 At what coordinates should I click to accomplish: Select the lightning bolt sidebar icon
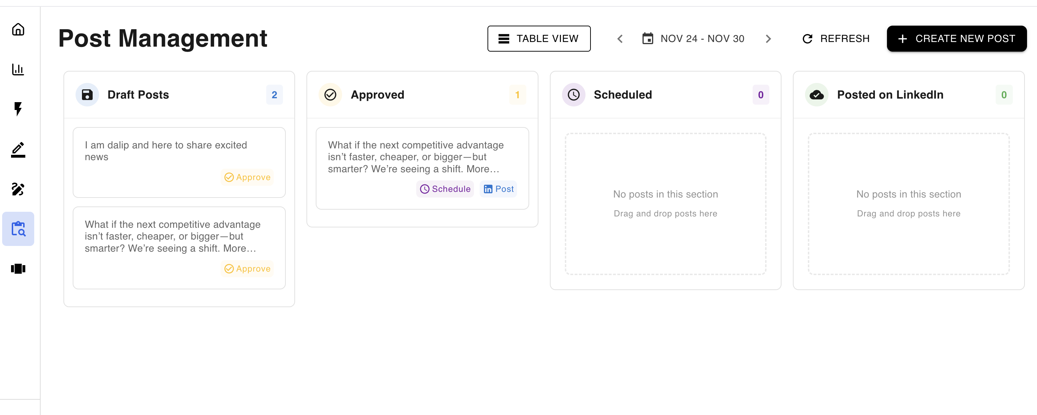pyautogui.click(x=18, y=109)
